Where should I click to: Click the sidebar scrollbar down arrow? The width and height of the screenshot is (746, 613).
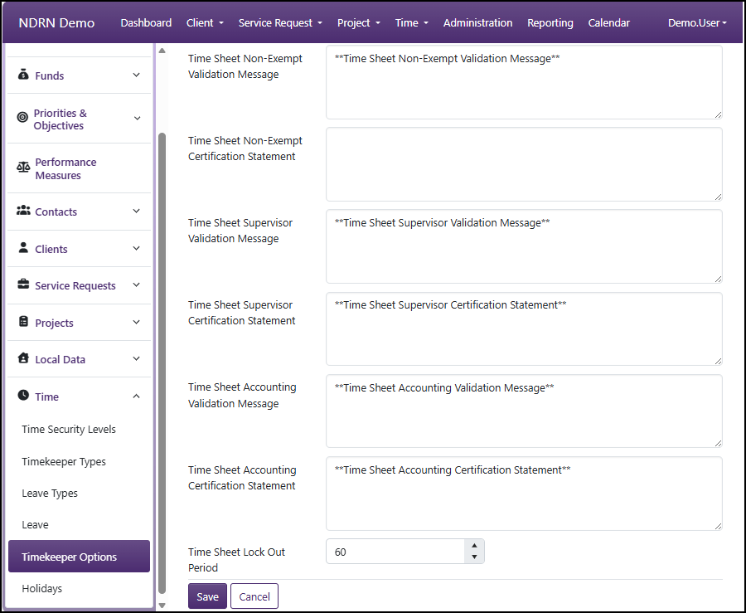click(162, 606)
